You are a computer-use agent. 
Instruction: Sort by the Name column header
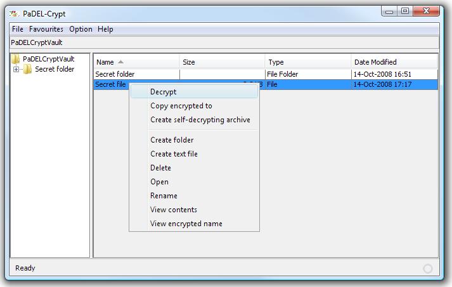[105, 62]
